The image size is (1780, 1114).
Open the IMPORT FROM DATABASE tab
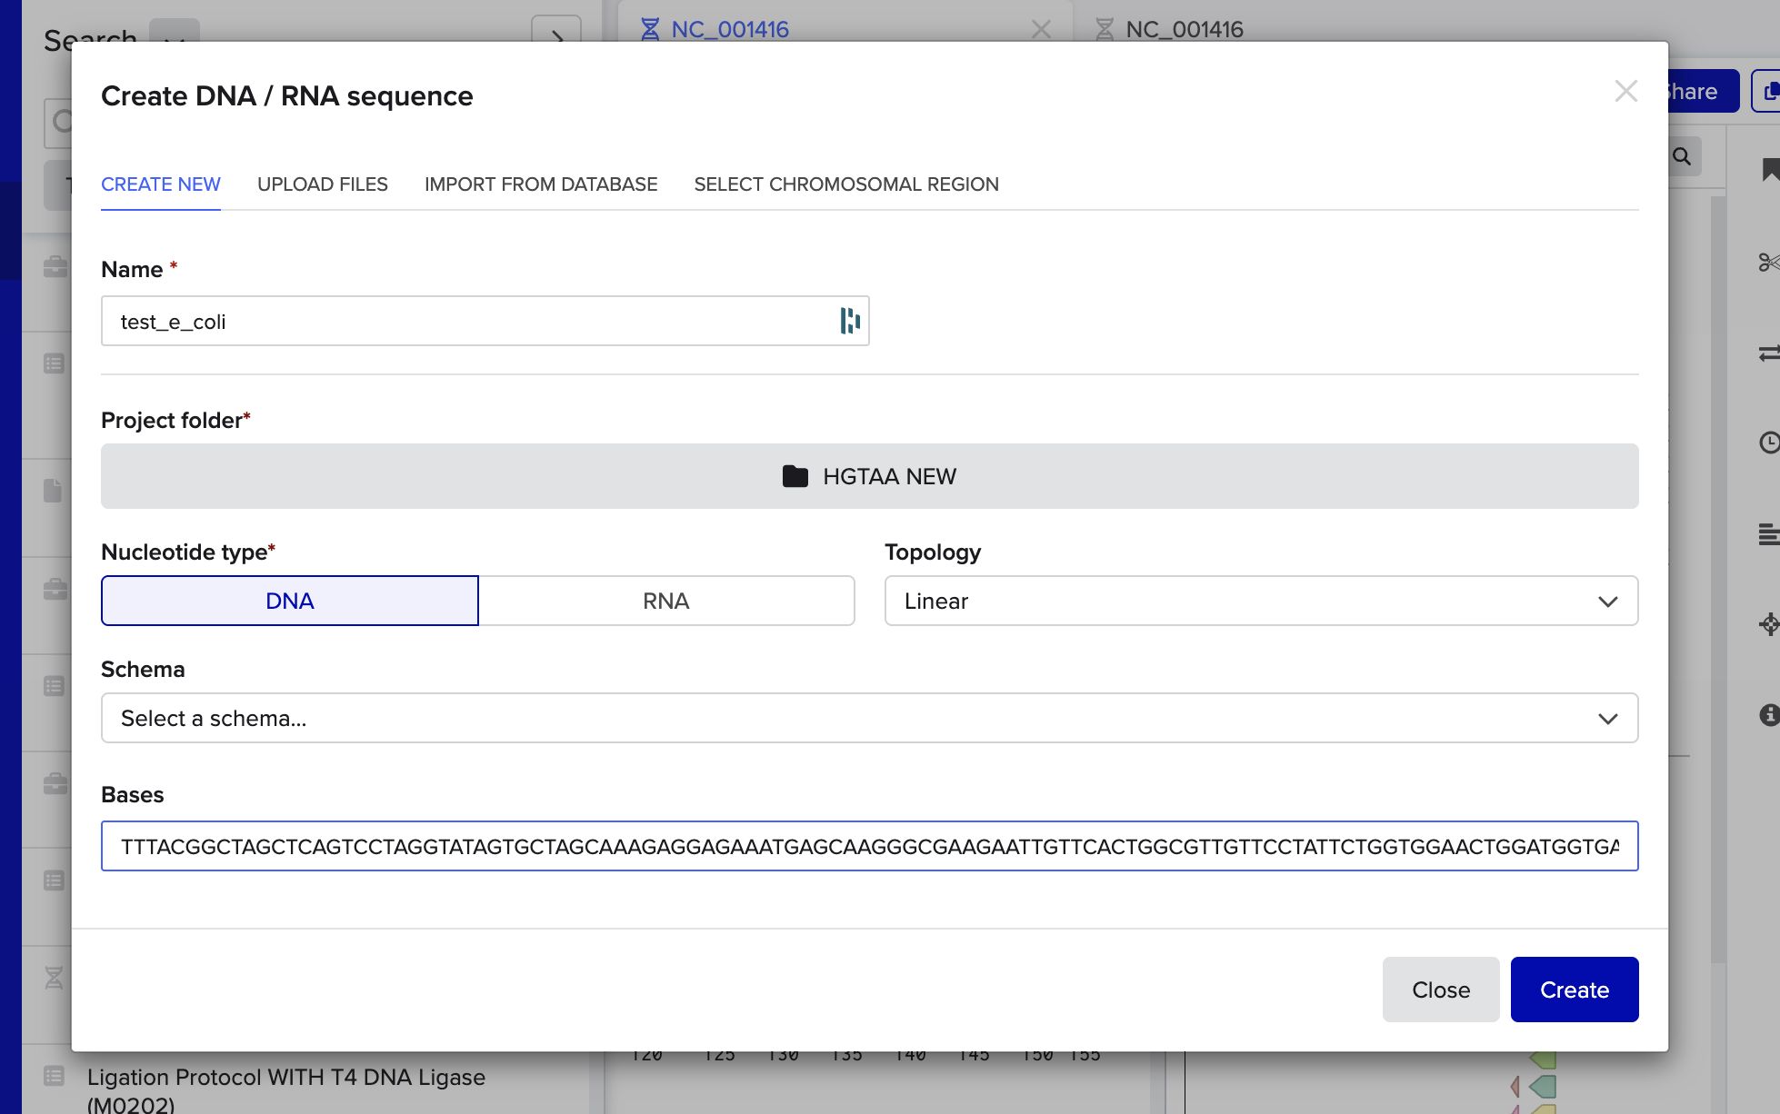[540, 184]
